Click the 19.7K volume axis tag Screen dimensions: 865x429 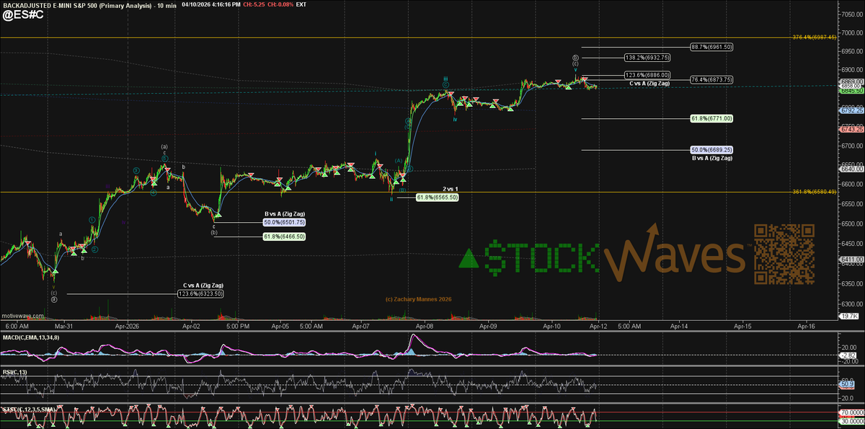pyautogui.click(x=849, y=317)
